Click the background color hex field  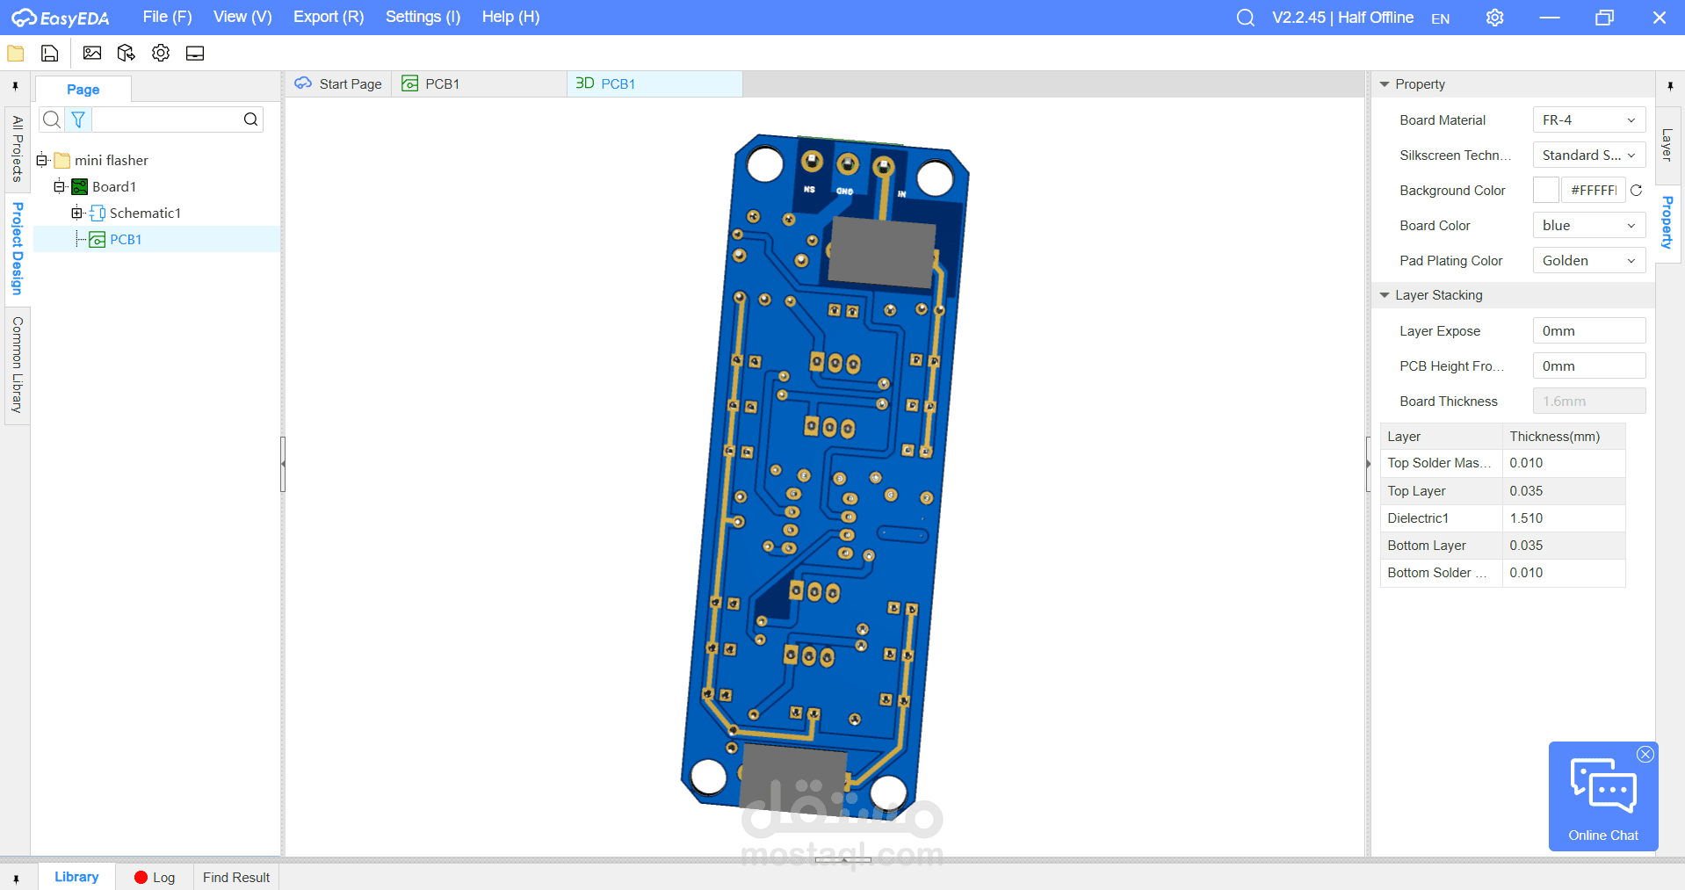pyautogui.click(x=1594, y=191)
